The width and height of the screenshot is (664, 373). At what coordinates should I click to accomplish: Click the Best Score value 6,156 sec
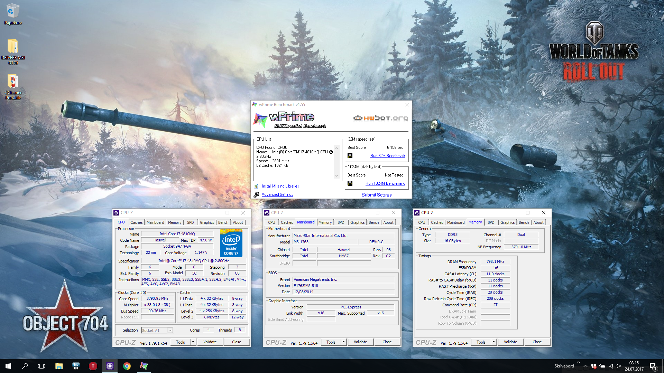[x=395, y=147]
